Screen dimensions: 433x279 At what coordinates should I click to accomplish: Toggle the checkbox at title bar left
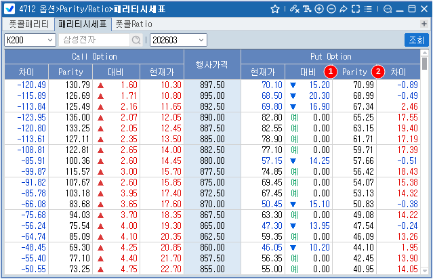(10, 9)
